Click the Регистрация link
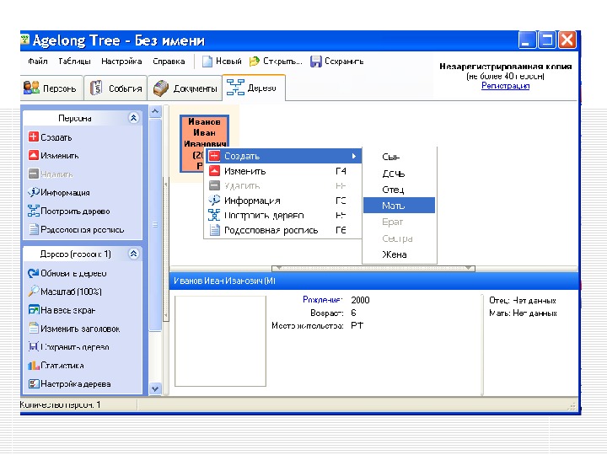 tap(505, 86)
